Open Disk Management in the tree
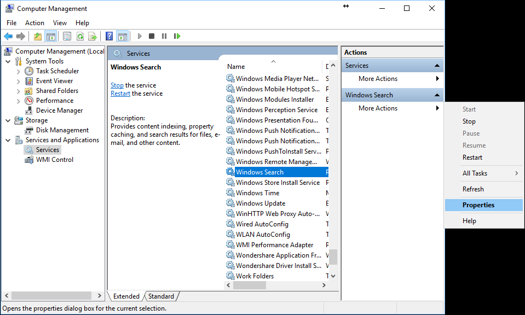525x315 pixels. click(x=62, y=130)
